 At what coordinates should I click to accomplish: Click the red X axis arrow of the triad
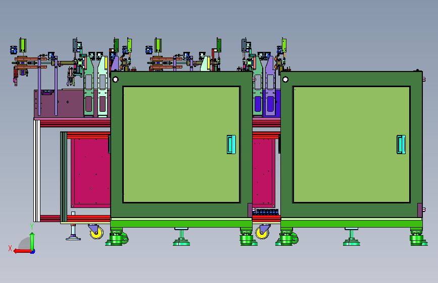click(22, 251)
